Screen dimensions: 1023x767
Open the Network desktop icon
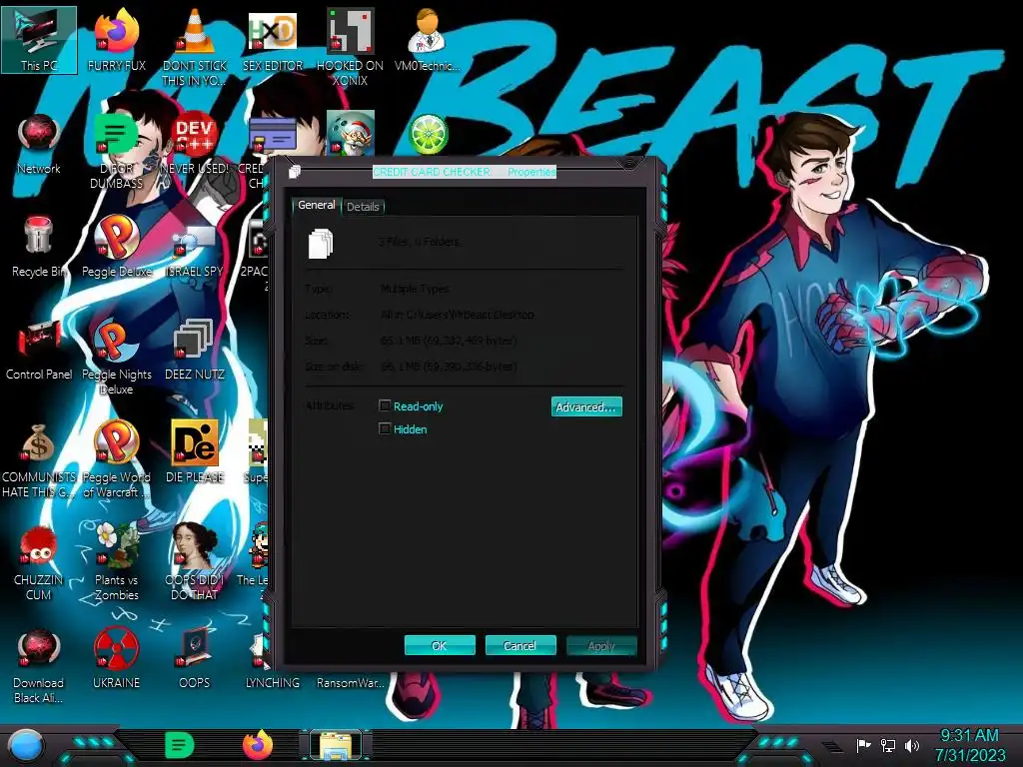[x=39, y=144]
